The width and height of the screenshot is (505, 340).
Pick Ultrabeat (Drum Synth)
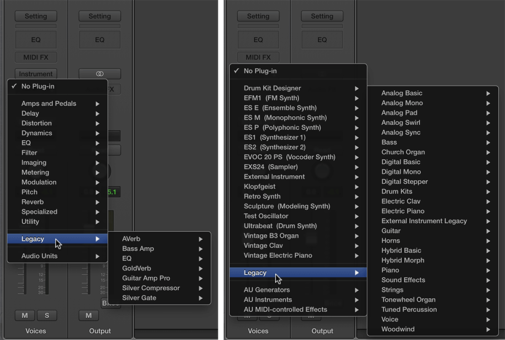[298, 226]
